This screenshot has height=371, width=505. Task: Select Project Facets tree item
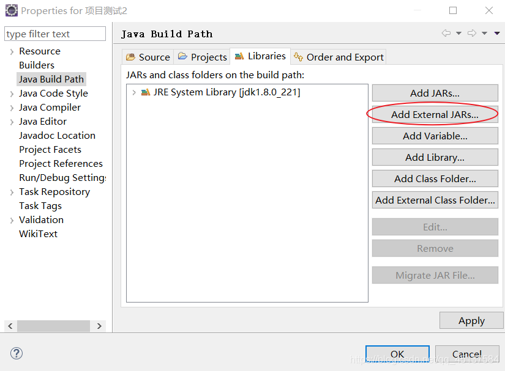coord(50,150)
